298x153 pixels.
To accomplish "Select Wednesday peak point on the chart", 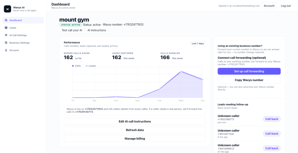I will pos(181,71).
